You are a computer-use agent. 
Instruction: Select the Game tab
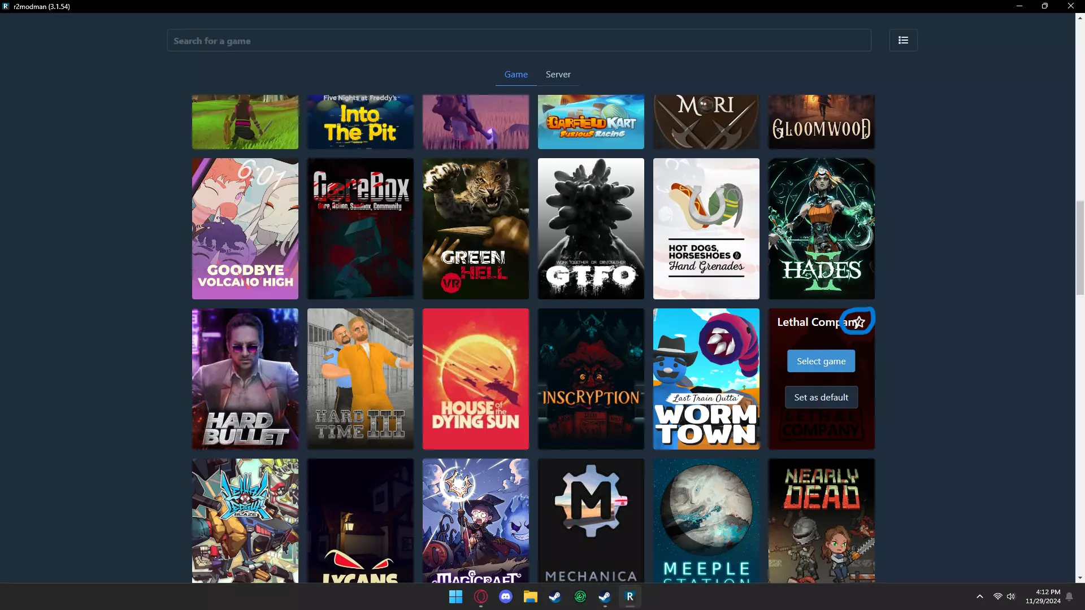point(515,75)
